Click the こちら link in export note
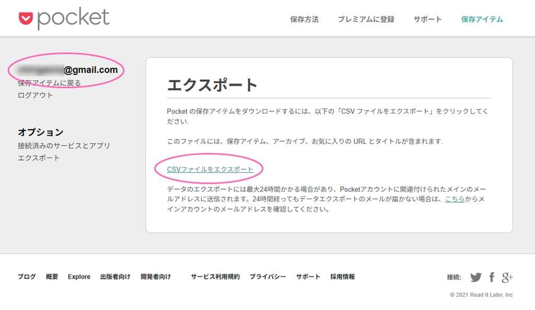The image size is (535, 310). [455, 199]
